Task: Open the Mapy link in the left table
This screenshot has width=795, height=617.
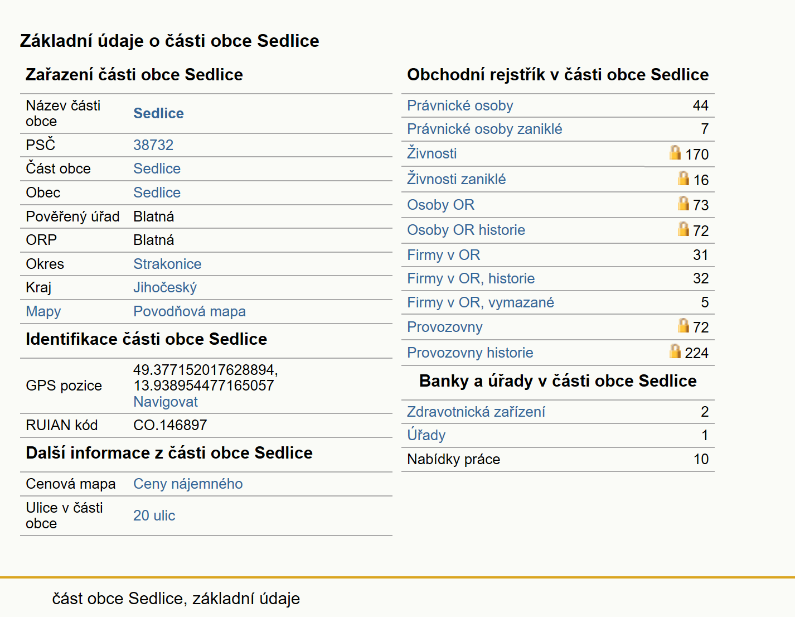Action: 43,311
